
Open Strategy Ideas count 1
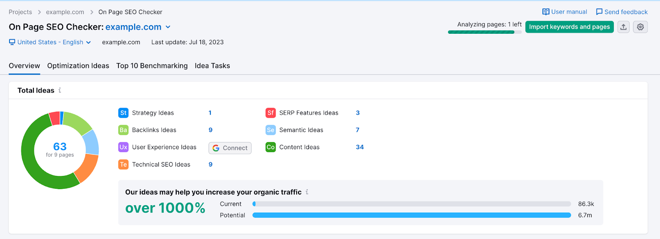point(210,113)
